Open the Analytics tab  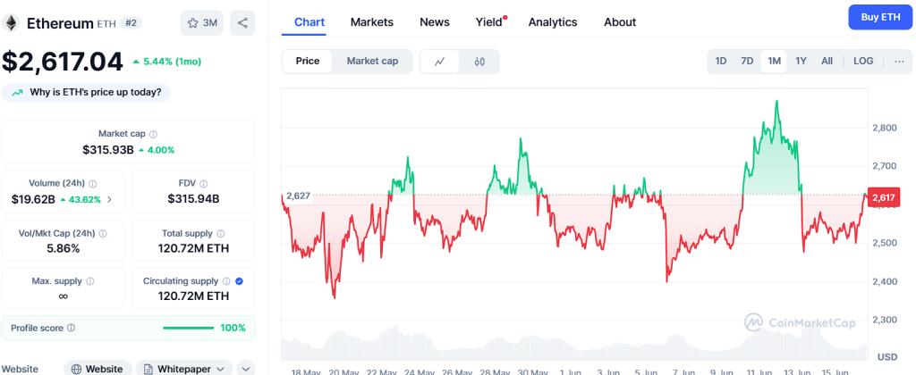[x=553, y=22]
